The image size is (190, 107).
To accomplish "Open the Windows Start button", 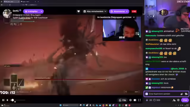I will point(61,105).
